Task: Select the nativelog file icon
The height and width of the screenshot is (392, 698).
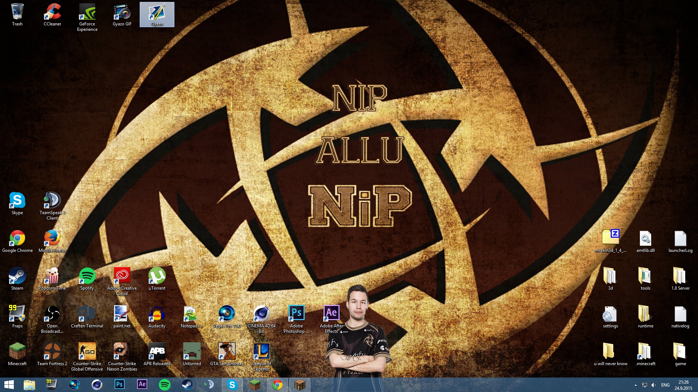Action: pyautogui.click(x=681, y=317)
